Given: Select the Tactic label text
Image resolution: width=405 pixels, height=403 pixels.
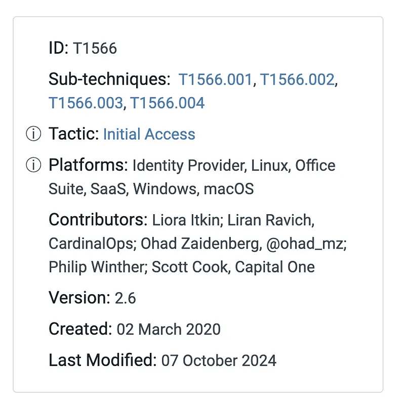Looking at the screenshot, I should click(x=73, y=134).
